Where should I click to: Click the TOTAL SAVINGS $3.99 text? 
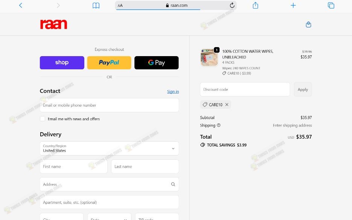tap(227, 145)
